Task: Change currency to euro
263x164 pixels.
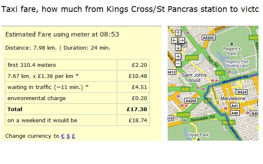Action: coord(63,136)
